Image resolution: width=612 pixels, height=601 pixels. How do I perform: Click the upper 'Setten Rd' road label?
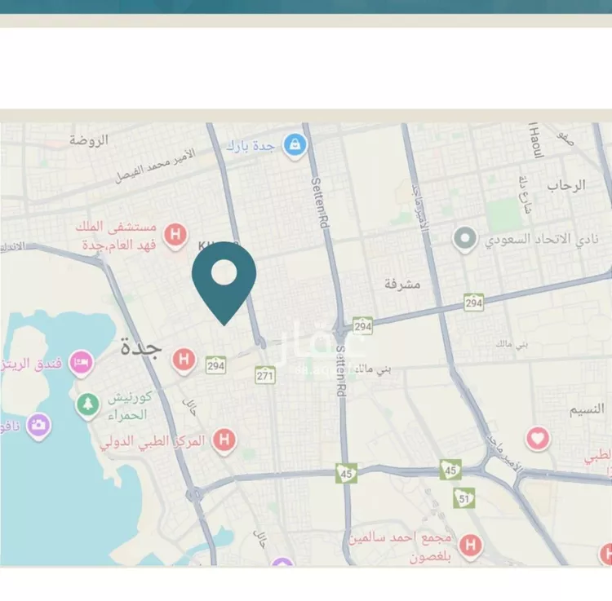click(321, 203)
